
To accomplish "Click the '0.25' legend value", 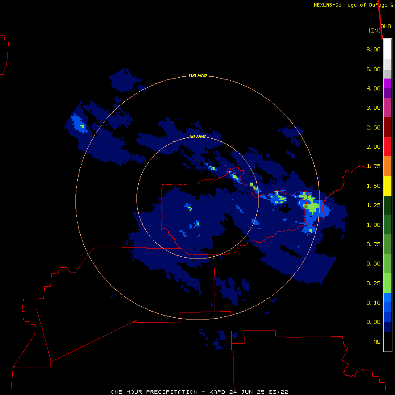I will (373, 284).
